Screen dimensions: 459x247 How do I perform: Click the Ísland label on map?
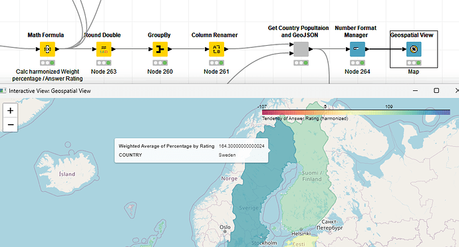(x=67, y=174)
